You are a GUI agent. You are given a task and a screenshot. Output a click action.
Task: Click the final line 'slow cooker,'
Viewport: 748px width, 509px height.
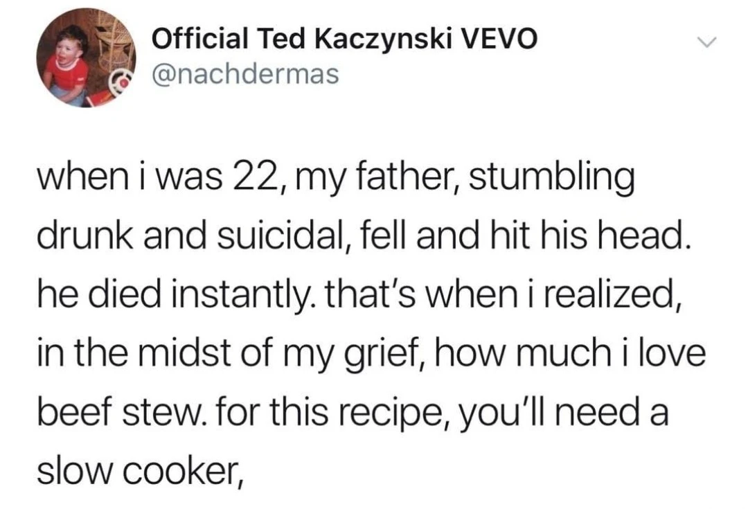(141, 471)
